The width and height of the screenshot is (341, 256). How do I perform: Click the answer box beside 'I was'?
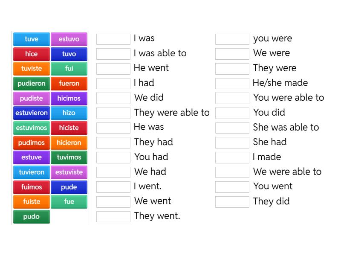click(113, 39)
